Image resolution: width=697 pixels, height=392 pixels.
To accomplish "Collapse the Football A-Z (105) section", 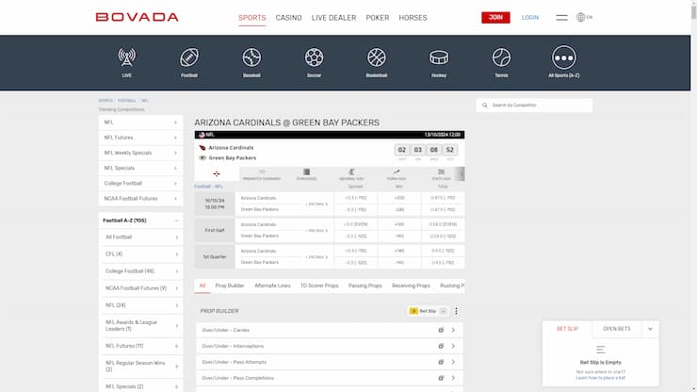I will pyautogui.click(x=176, y=220).
